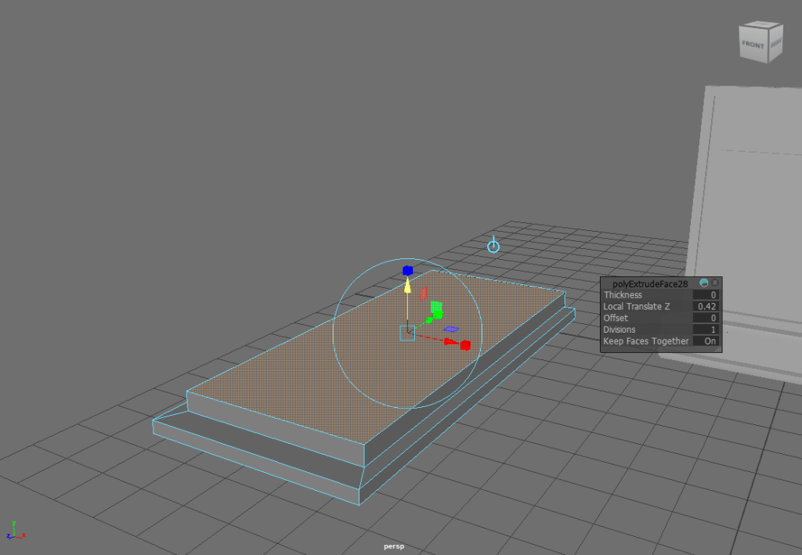Click the polyExtrudeFace28 title label

650,283
